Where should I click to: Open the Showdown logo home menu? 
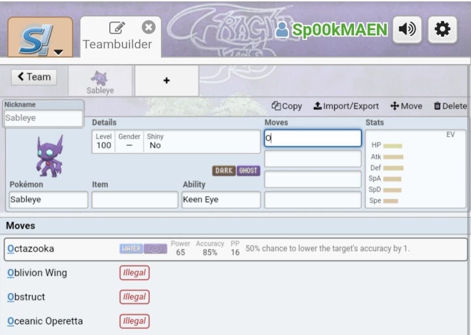[41, 37]
